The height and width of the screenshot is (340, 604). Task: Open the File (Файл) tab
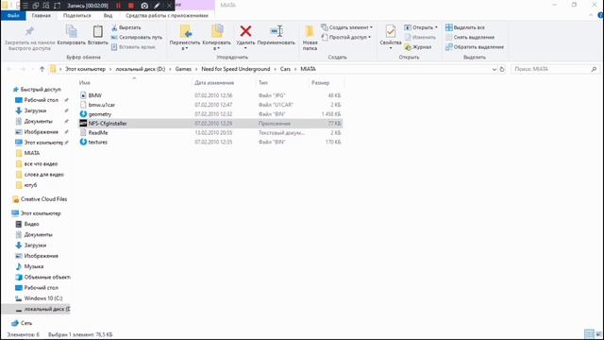(x=13, y=16)
